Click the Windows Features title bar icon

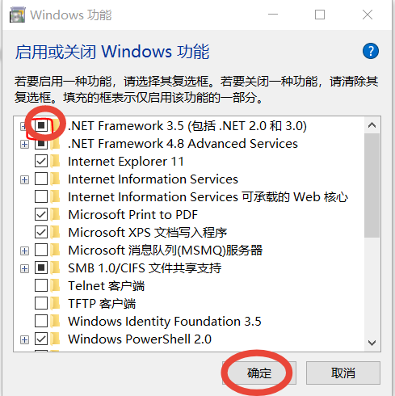[x=17, y=15]
